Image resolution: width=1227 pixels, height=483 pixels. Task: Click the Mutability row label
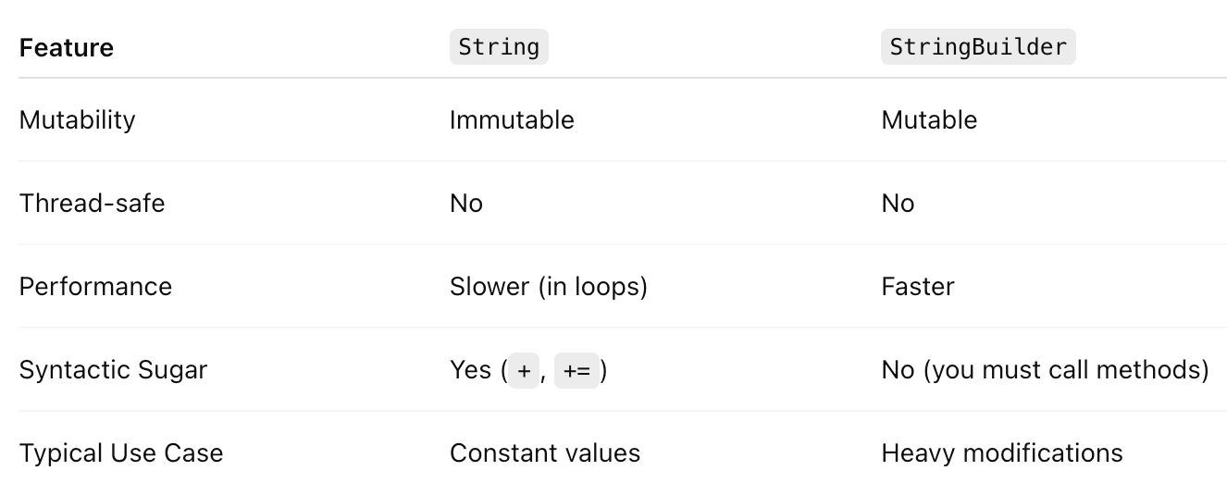(x=78, y=120)
